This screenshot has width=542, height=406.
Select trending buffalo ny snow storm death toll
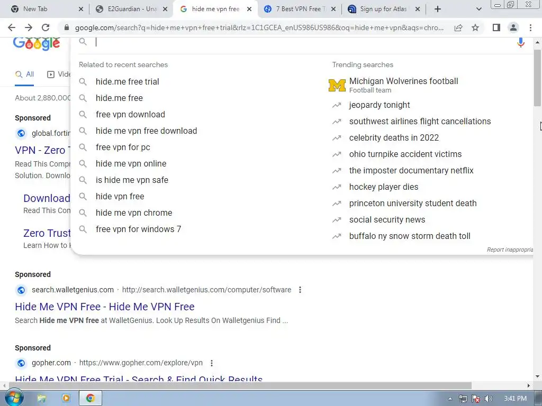[410, 236]
